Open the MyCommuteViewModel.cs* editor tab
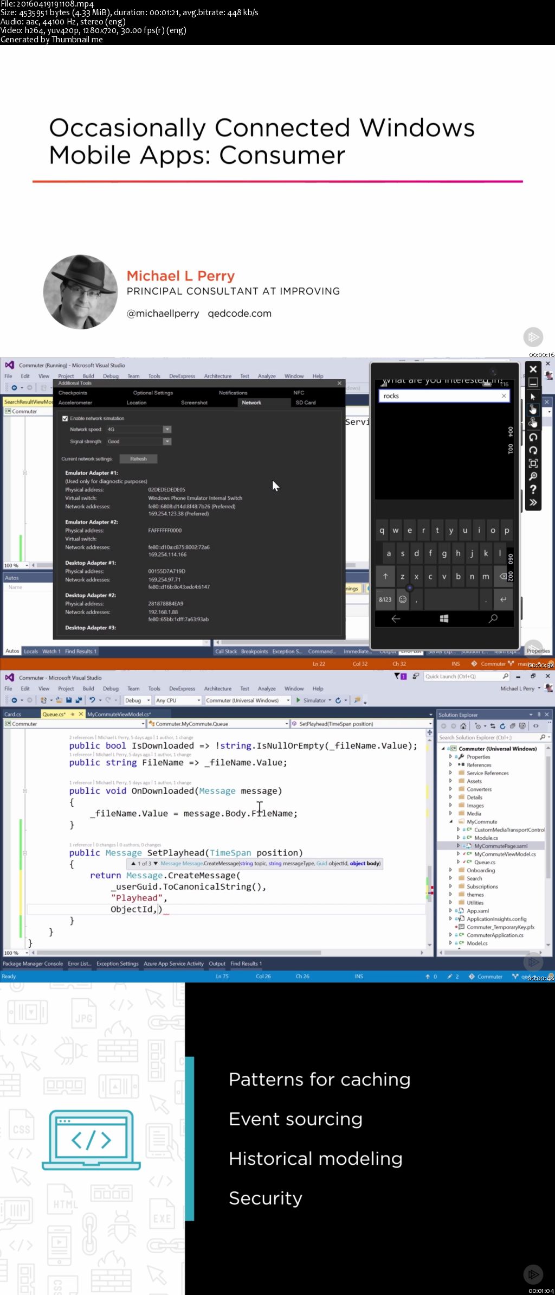555x1295 pixels. point(119,714)
